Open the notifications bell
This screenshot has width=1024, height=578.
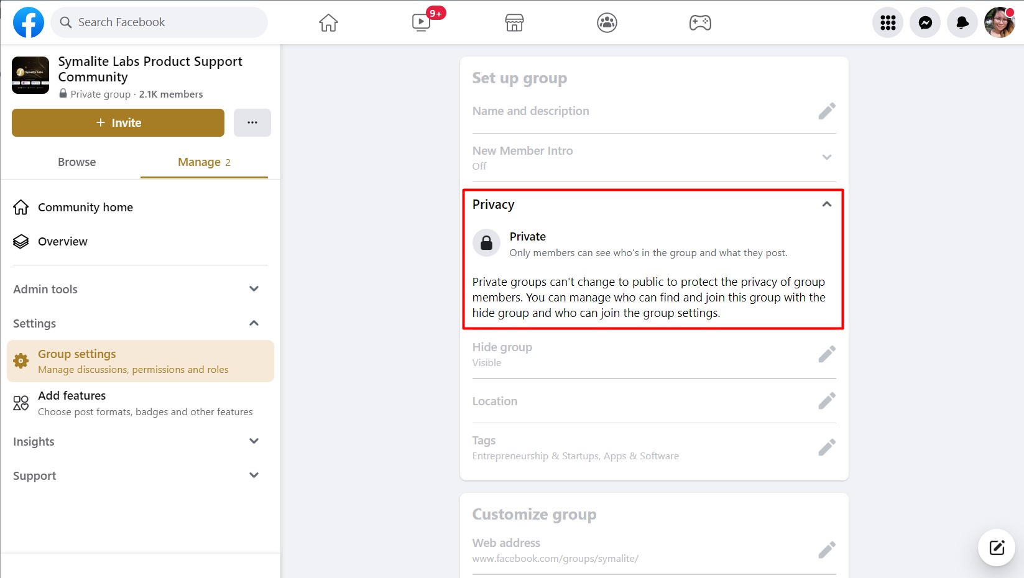click(x=962, y=22)
